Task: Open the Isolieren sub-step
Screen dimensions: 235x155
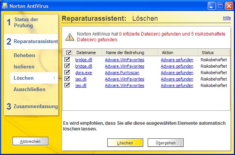Action: [x=24, y=67]
